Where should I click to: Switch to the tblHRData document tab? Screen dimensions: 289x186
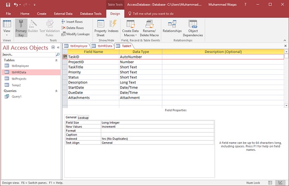coord(102,46)
